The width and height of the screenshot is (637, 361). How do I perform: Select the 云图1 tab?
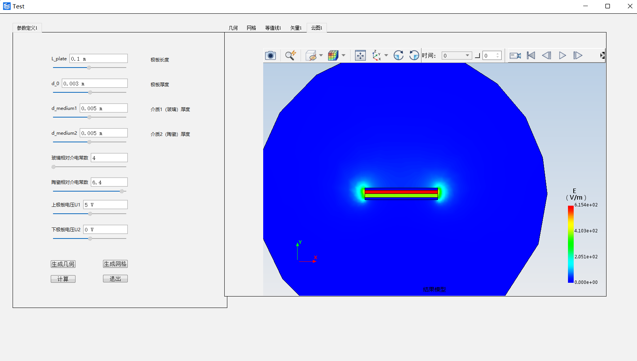pyautogui.click(x=317, y=28)
